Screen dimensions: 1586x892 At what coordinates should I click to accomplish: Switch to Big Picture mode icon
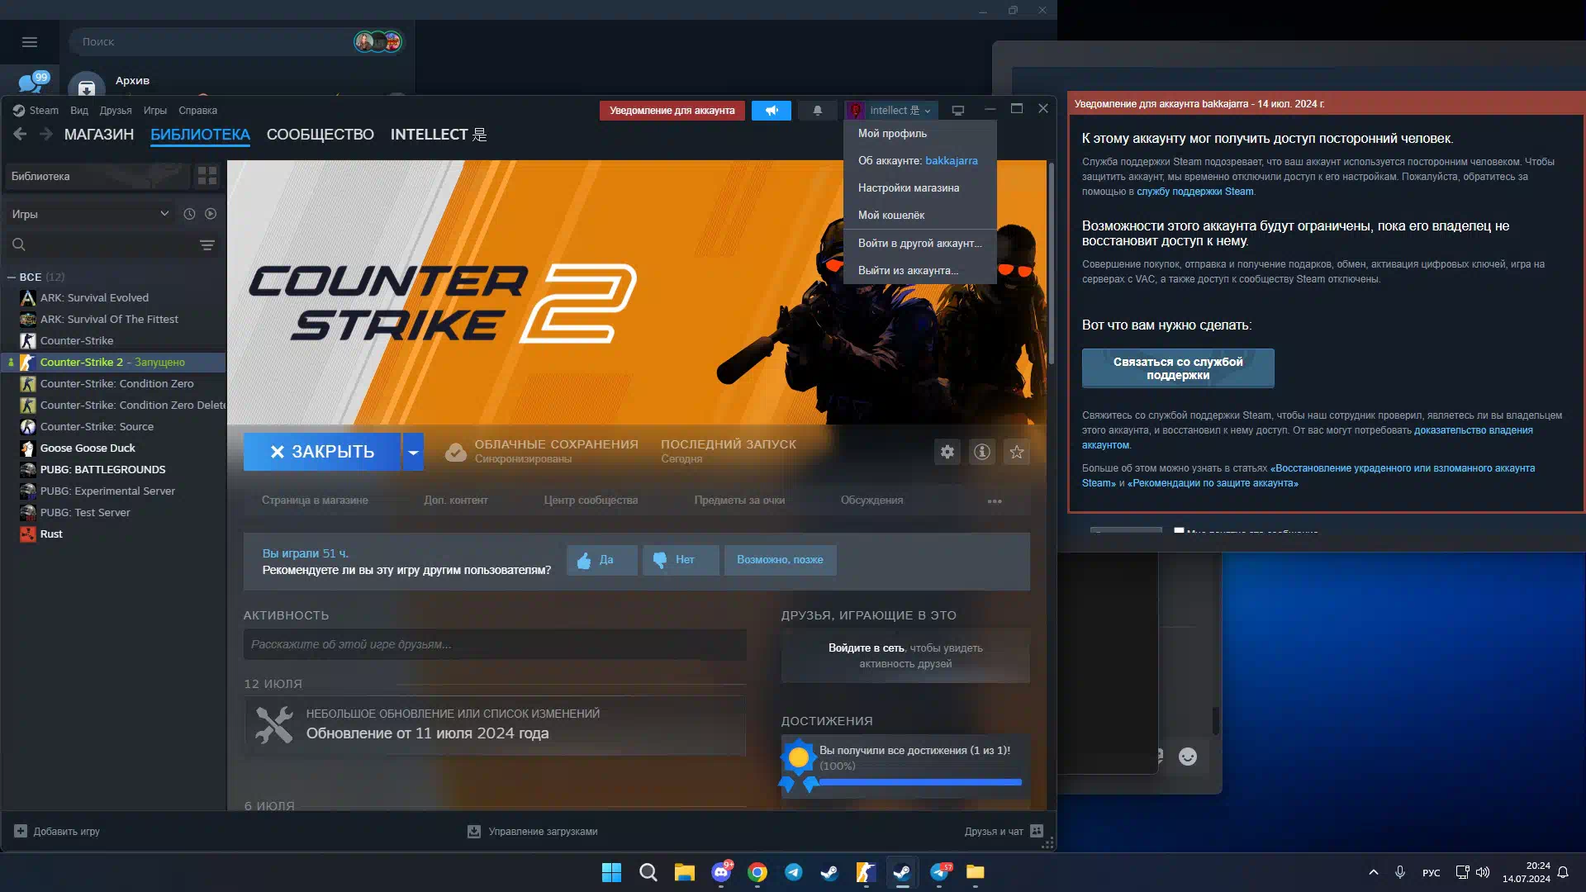pyautogui.click(x=958, y=111)
